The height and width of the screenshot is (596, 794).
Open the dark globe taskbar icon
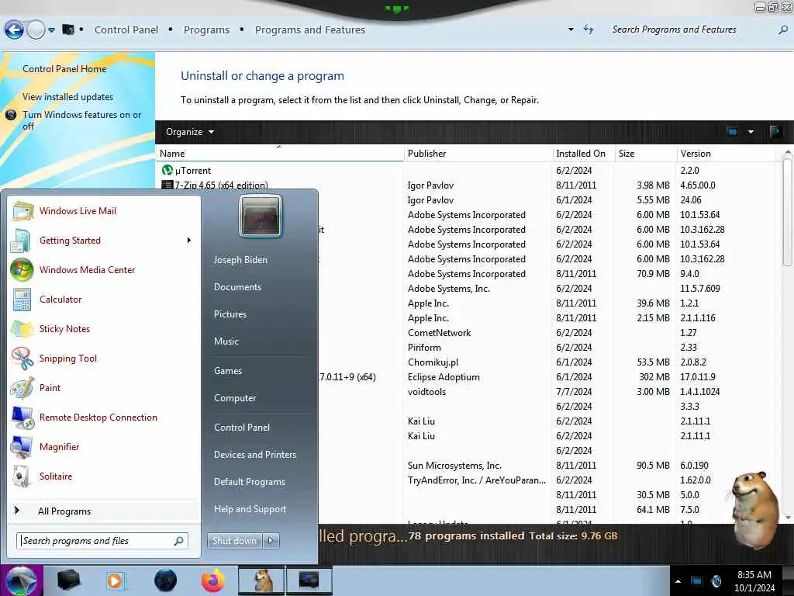[x=165, y=580]
